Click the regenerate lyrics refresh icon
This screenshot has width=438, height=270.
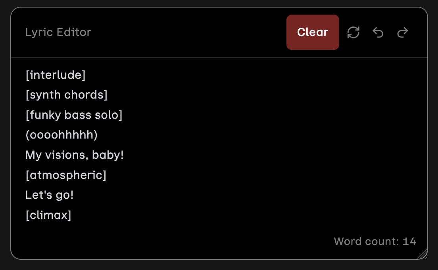click(353, 32)
